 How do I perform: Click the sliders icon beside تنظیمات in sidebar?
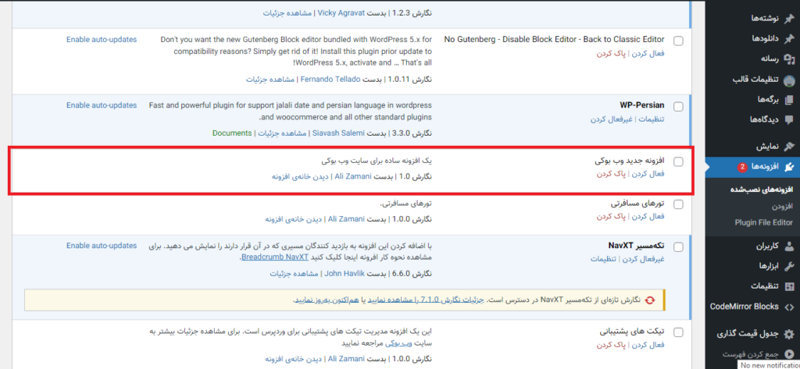[789, 286]
